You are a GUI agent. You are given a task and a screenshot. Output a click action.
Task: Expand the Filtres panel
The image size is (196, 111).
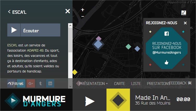pos(15,83)
